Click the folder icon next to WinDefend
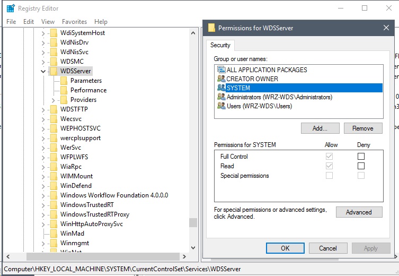 click(54, 186)
